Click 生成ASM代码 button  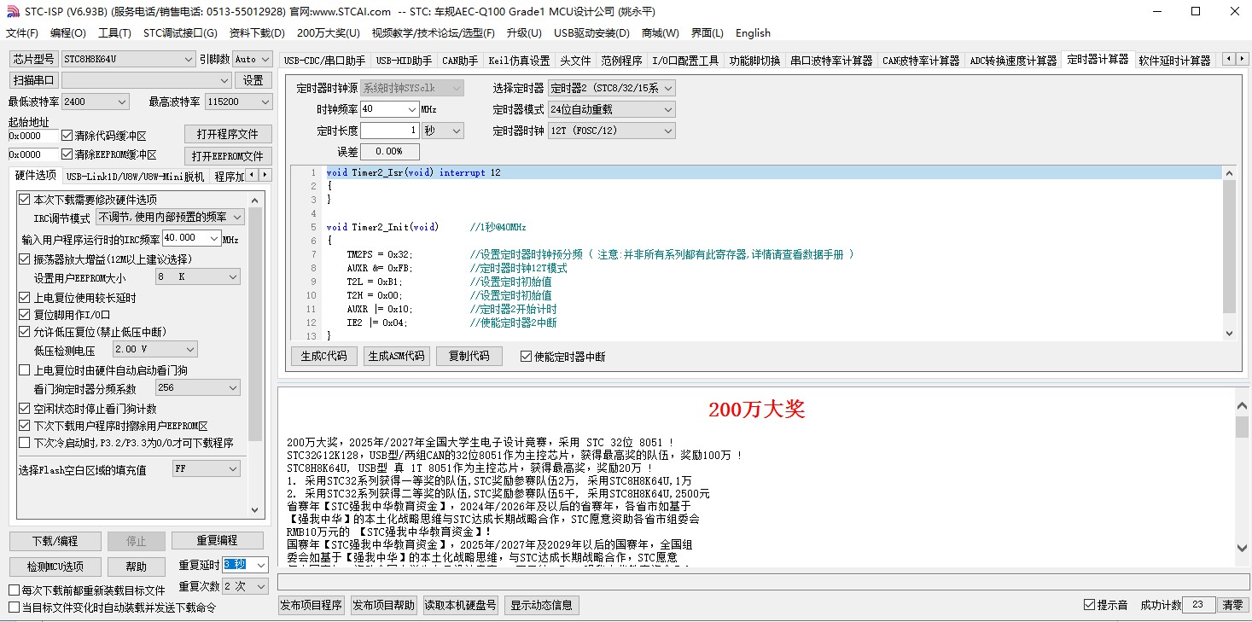coord(396,356)
